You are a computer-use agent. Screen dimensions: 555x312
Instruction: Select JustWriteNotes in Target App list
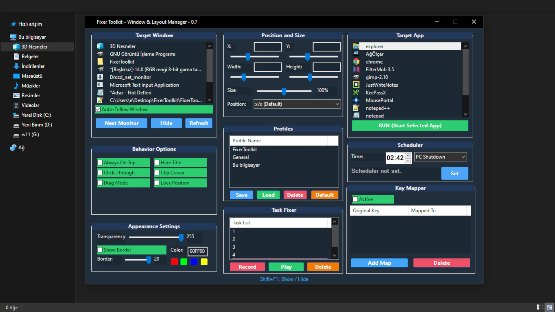click(x=382, y=85)
